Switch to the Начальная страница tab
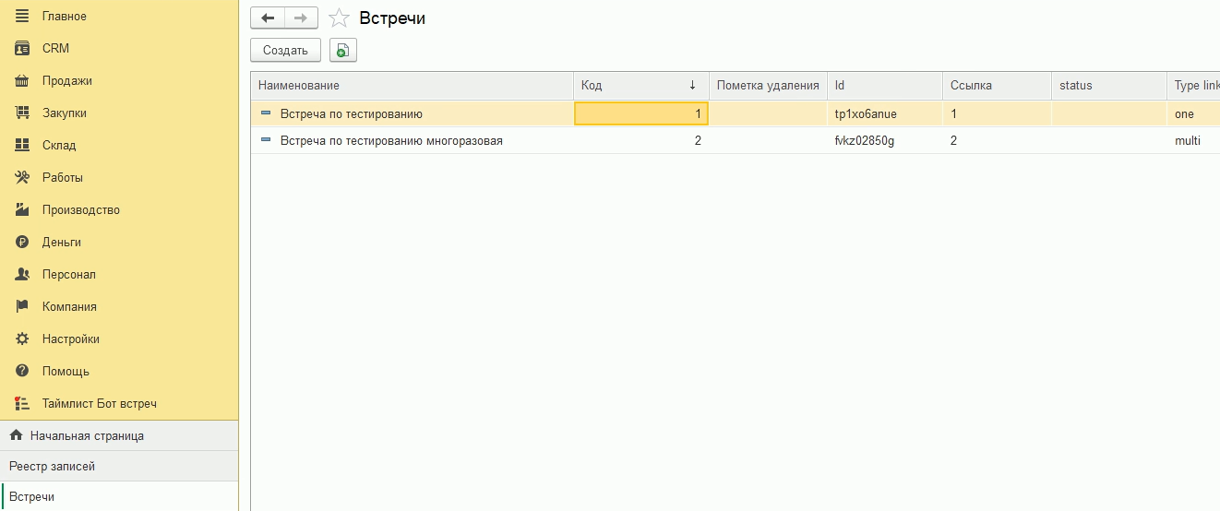The image size is (1220, 511). pos(87,435)
